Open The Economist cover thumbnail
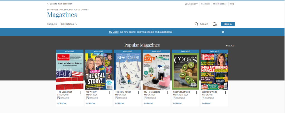The image size is (285, 113). (x=70, y=71)
